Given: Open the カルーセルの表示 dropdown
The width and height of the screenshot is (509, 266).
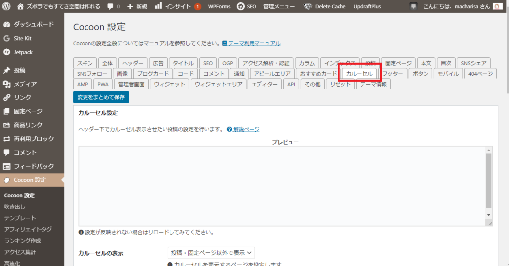Looking at the screenshot, I should (x=211, y=253).
